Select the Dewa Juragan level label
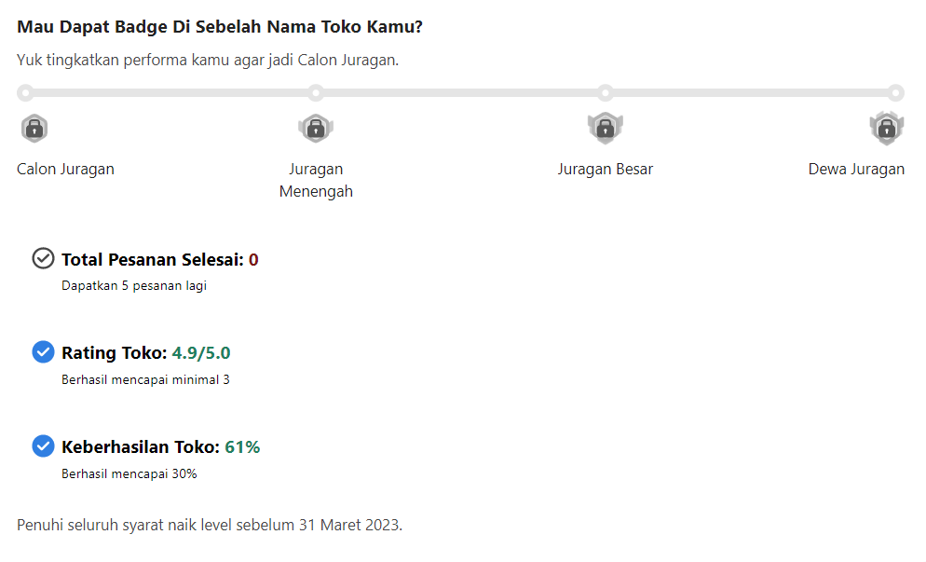Image resolution: width=926 pixels, height=562 pixels. (x=856, y=169)
